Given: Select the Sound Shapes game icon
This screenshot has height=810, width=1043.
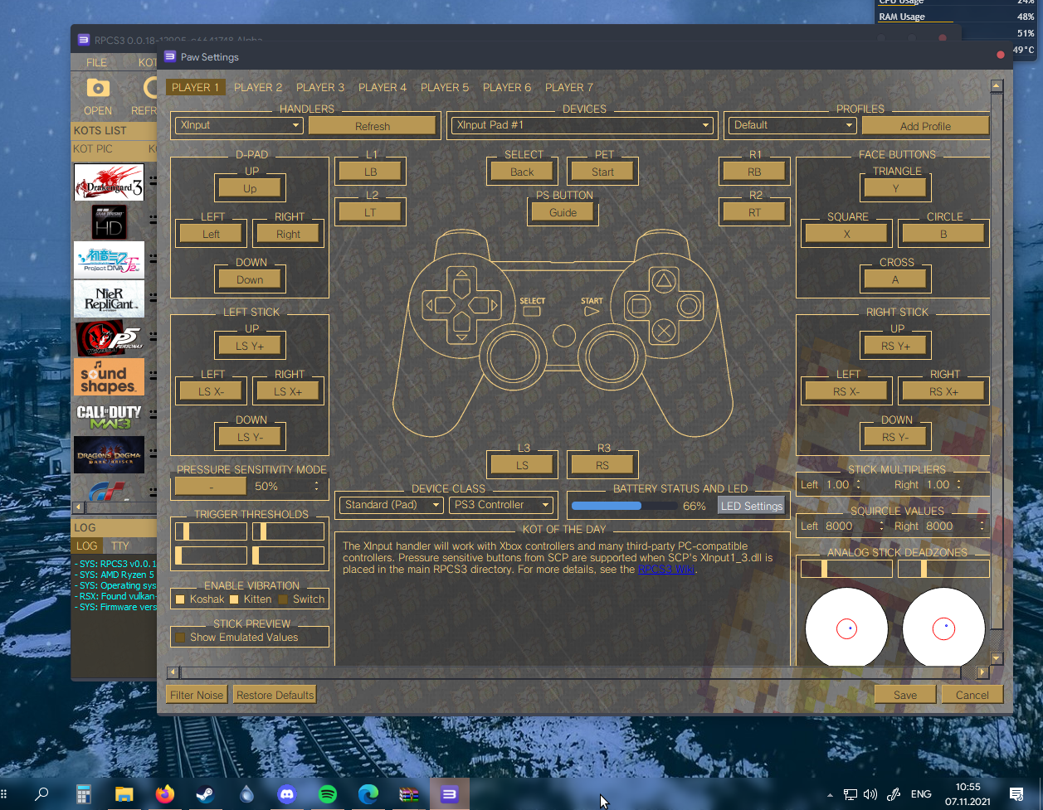Looking at the screenshot, I should coord(110,376).
